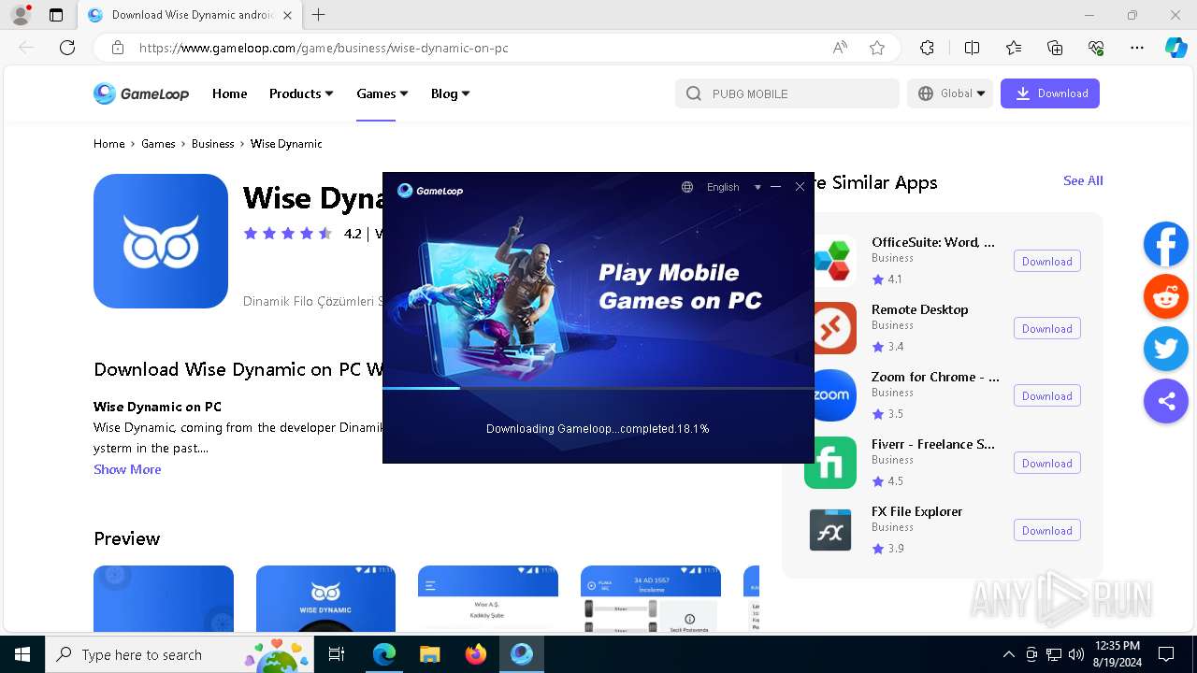Click See All similar apps link
The height and width of the screenshot is (673, 1197).
1083,181
